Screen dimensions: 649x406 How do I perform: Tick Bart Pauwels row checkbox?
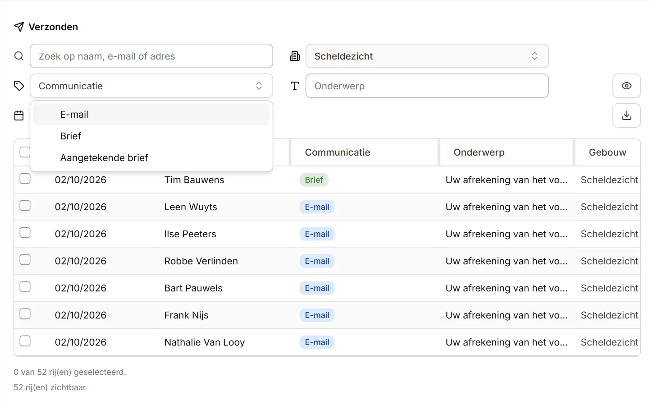(x=25, y=287)
